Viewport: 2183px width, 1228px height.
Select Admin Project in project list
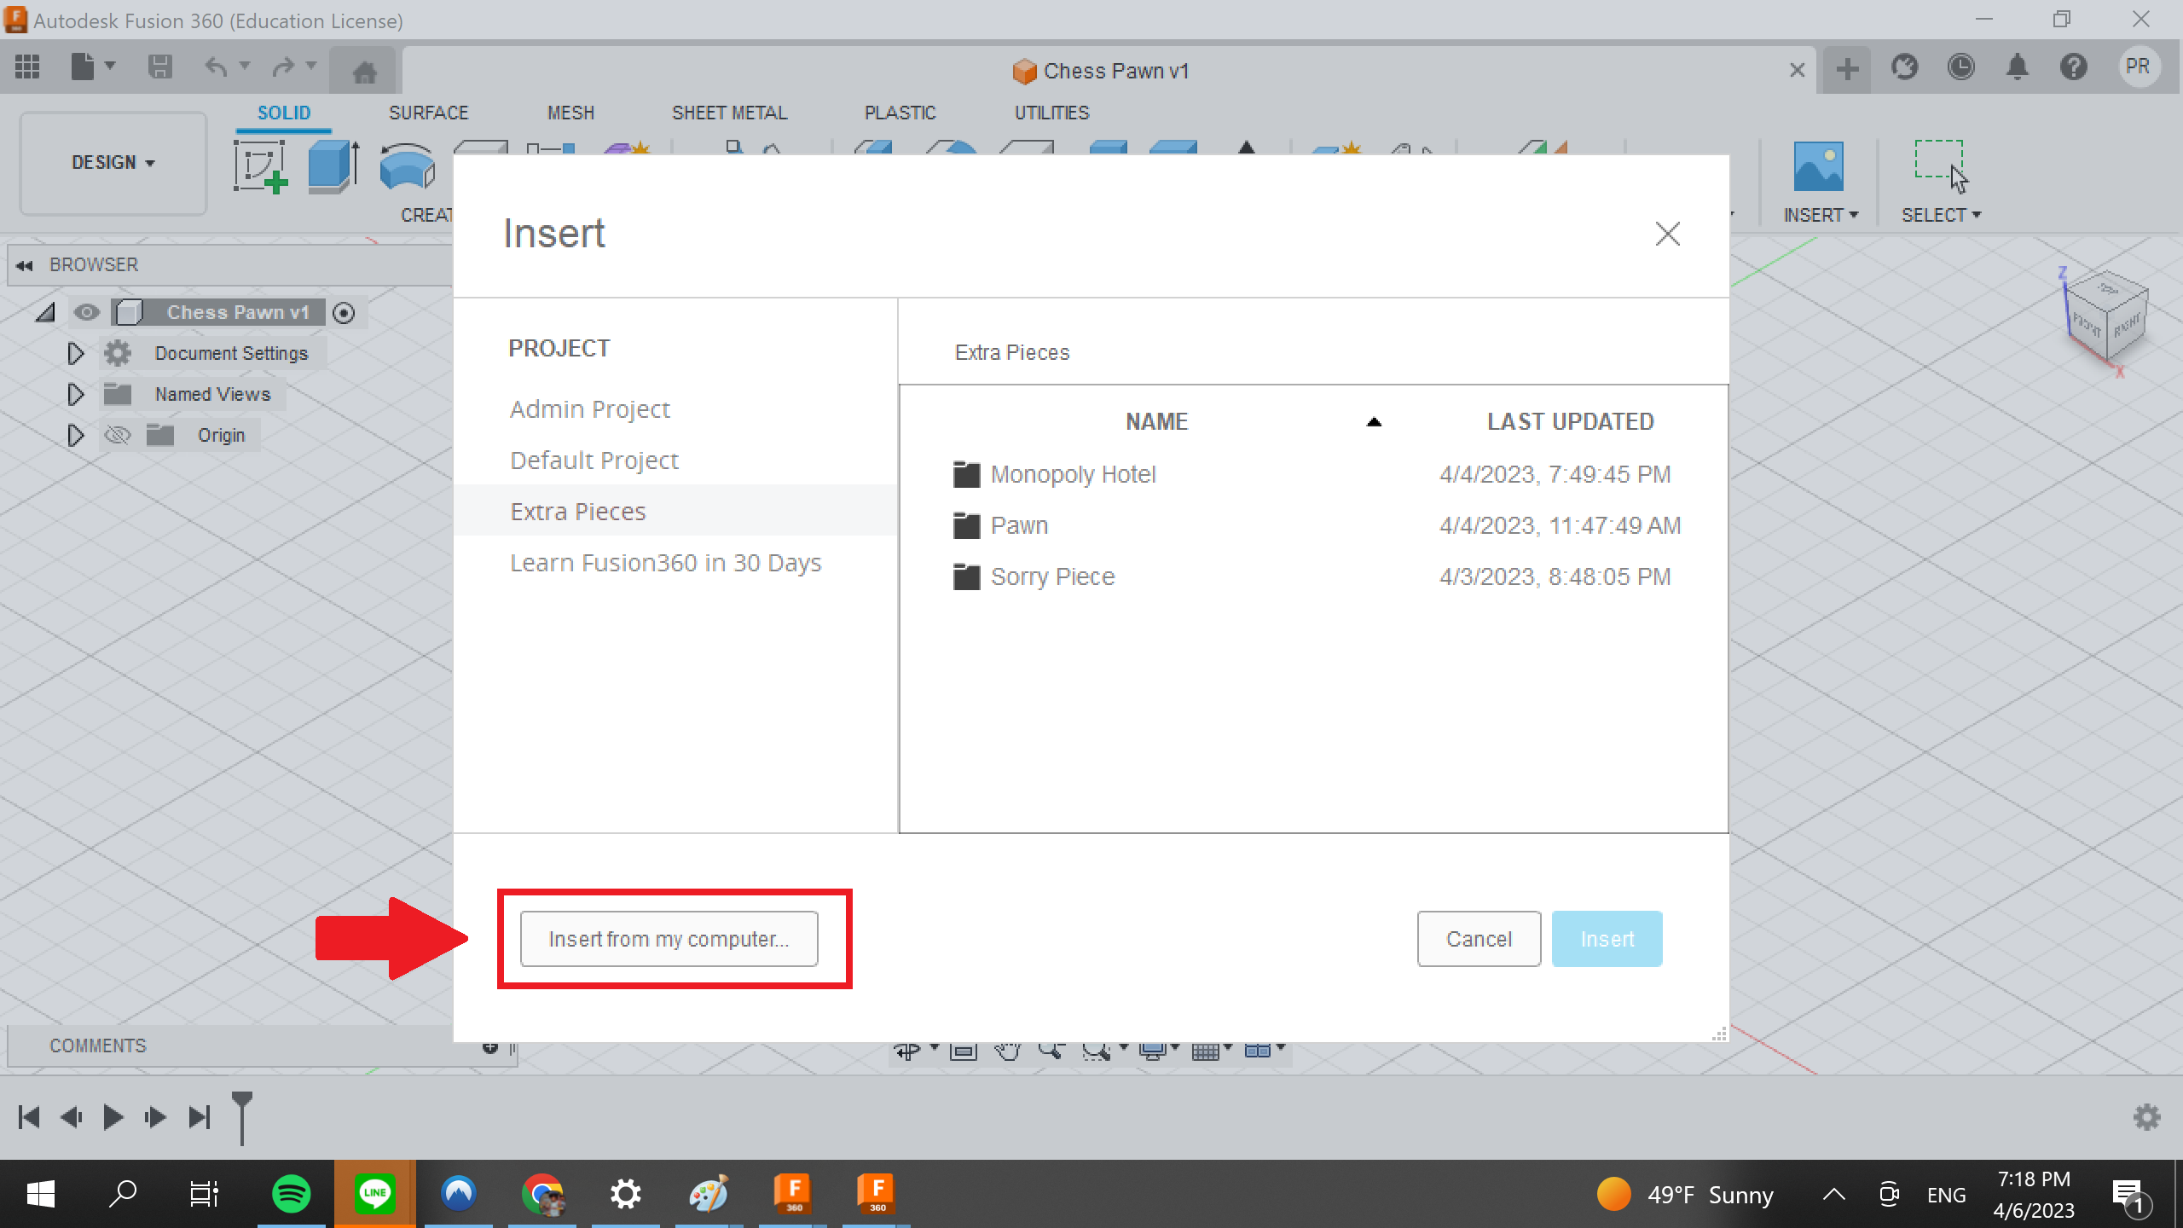[x=675, y=409]
